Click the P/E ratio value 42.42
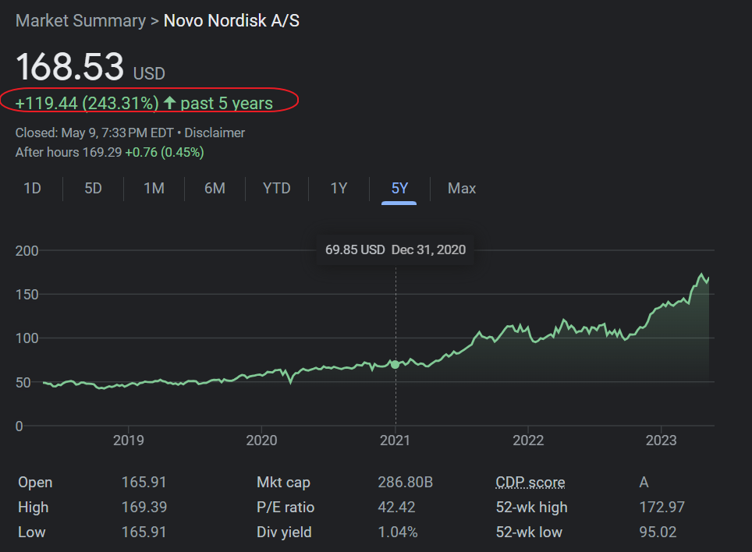Viewport: 752px width, 552px height. (396, 507)
